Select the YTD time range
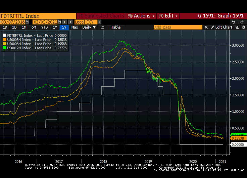This screenshot has width=247, height=178. [44, 27]
